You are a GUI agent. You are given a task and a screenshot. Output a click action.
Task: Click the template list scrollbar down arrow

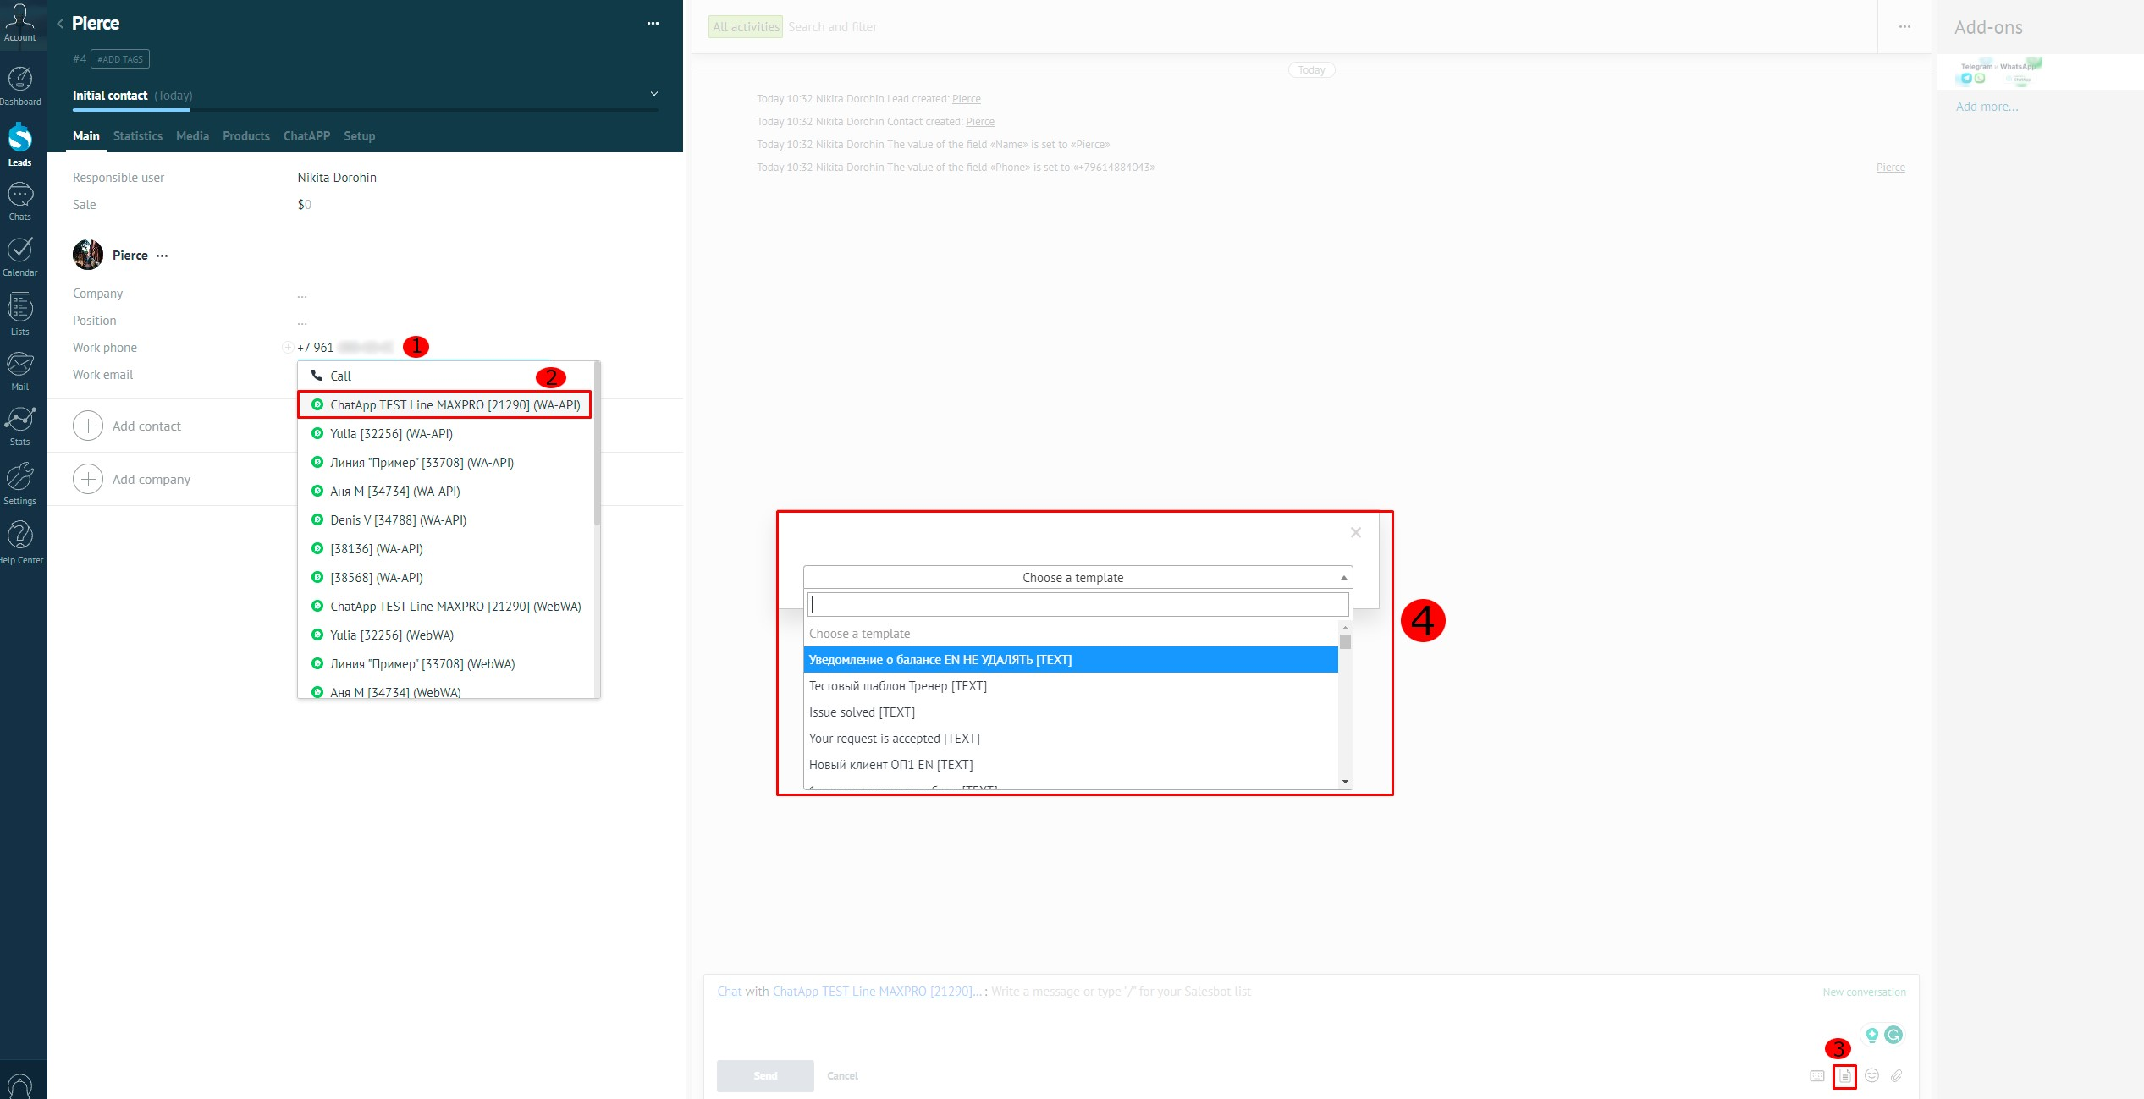click(1345, 782)
